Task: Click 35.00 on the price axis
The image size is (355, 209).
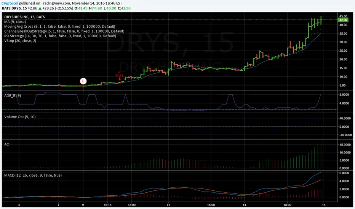Action: click(343, 33)
